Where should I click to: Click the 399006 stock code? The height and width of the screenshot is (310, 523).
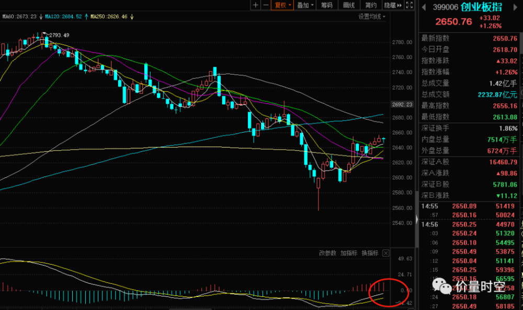(445, 7)
